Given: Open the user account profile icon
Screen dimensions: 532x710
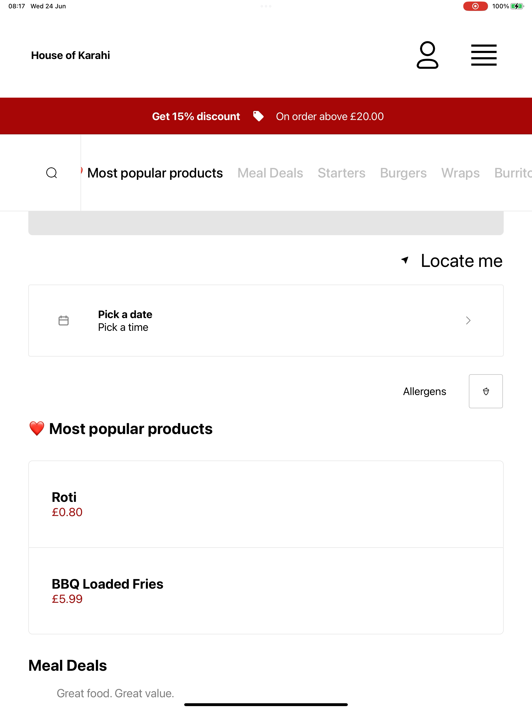Looking at the screenshot, I should 427,55.
